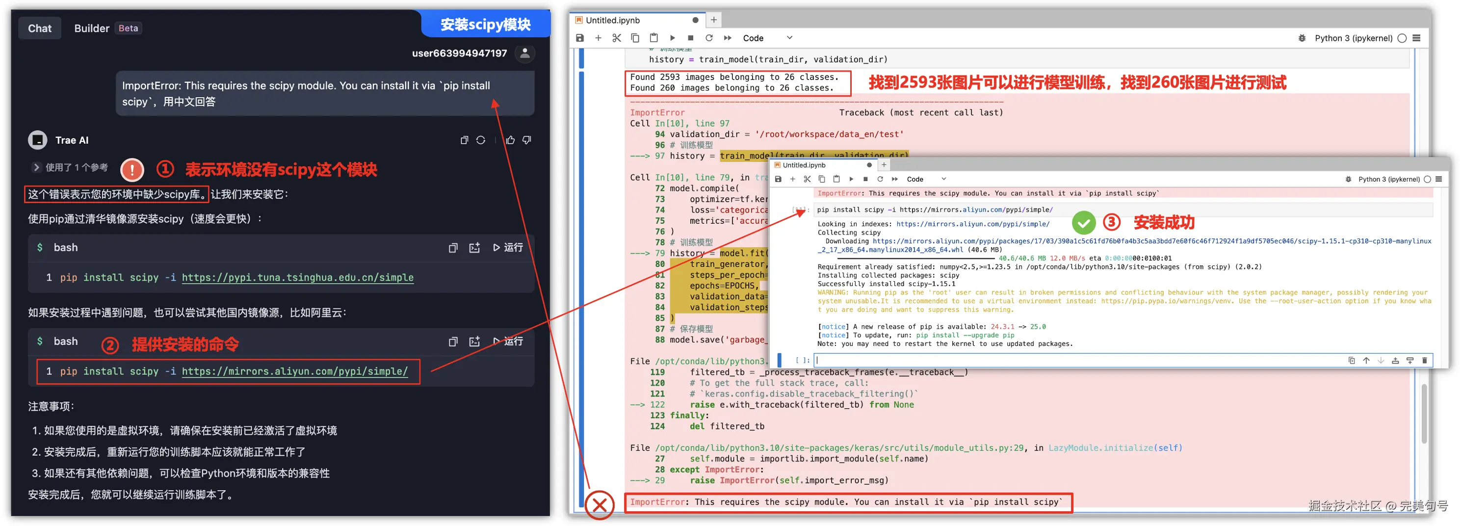Open the aliyun 'Looking in indexes' URL
Screen dimensions: 1462x526
click(973, 224)
